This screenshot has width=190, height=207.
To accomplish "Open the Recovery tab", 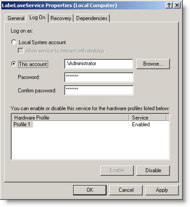I will pos(61,18).
